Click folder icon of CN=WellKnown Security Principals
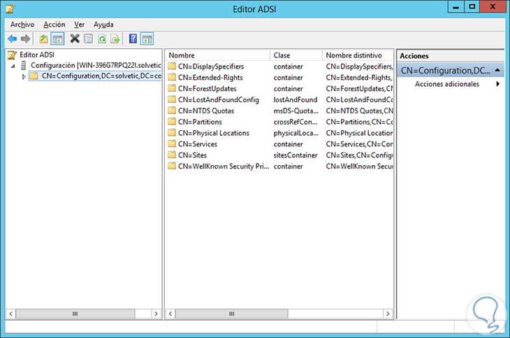This screenshot has height=338, width=510. 172,166
